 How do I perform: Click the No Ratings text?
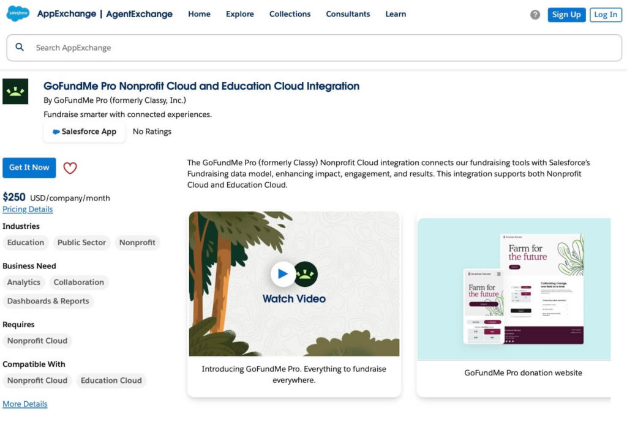[x=152, y=131]
